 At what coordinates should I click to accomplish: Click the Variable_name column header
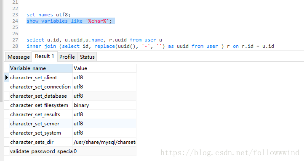tap(41, 68)
